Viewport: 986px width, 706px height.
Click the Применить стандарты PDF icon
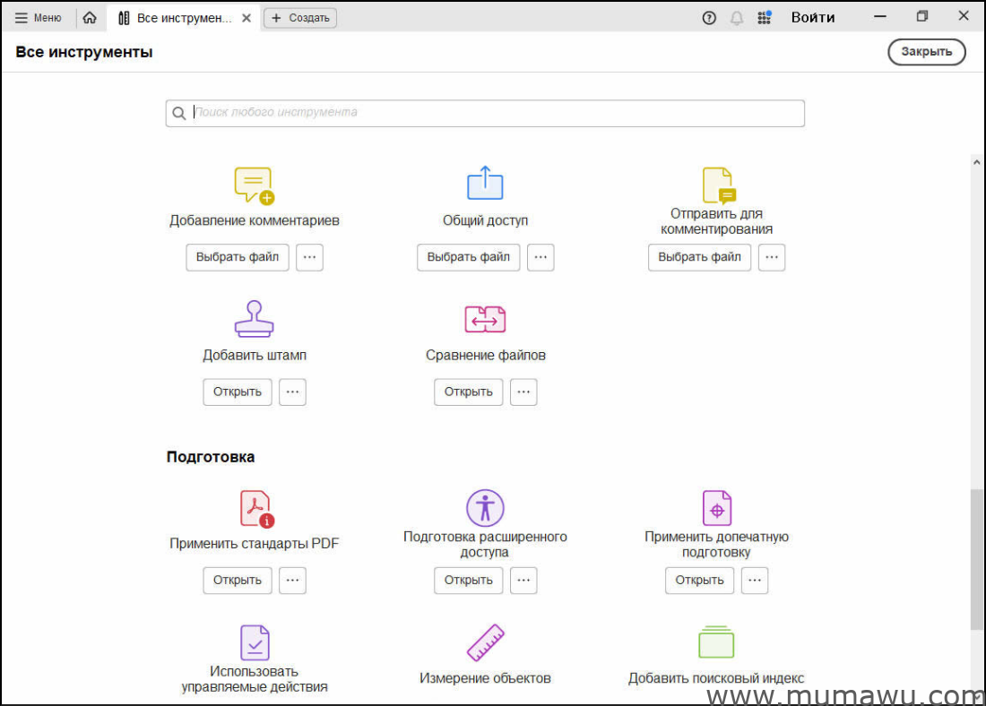pos(255,509)
